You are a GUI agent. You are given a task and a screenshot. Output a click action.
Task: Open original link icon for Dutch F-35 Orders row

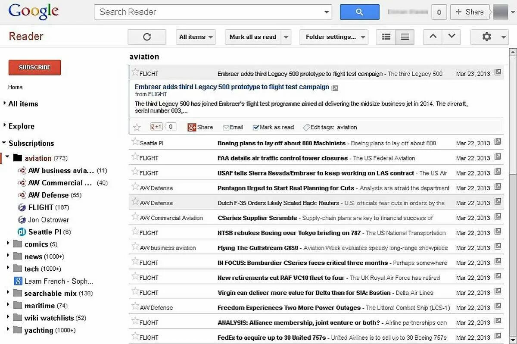point(498,201)
